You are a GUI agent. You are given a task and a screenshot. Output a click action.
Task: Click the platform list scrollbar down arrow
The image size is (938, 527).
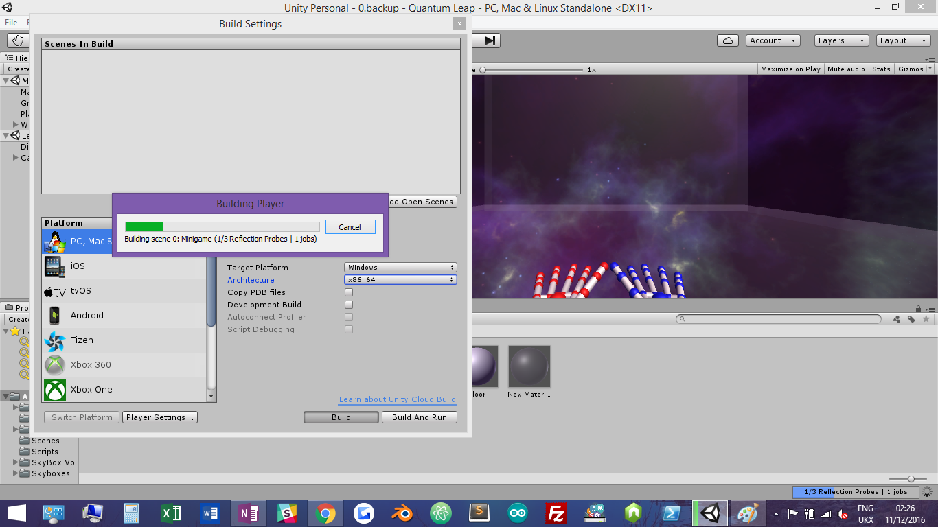click(x=211, y=397)
